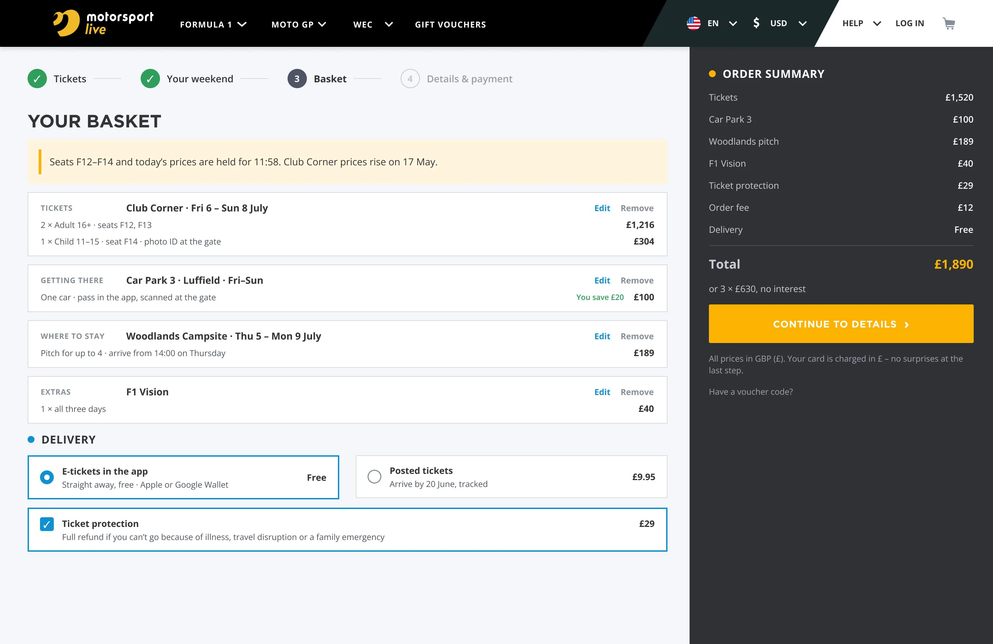The height and width of the screenshot is (644, 993).
Task: Click the 'You save £20' text
Action: 600,297
